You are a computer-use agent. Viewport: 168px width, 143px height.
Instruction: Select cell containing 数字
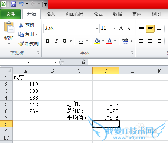coord(26,77)
